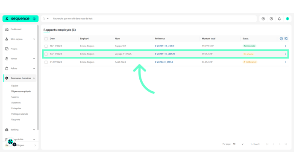Collapse the Ressources humaines chevron
The height and width of the screenshot is (165, 294).
click(34, 78)
